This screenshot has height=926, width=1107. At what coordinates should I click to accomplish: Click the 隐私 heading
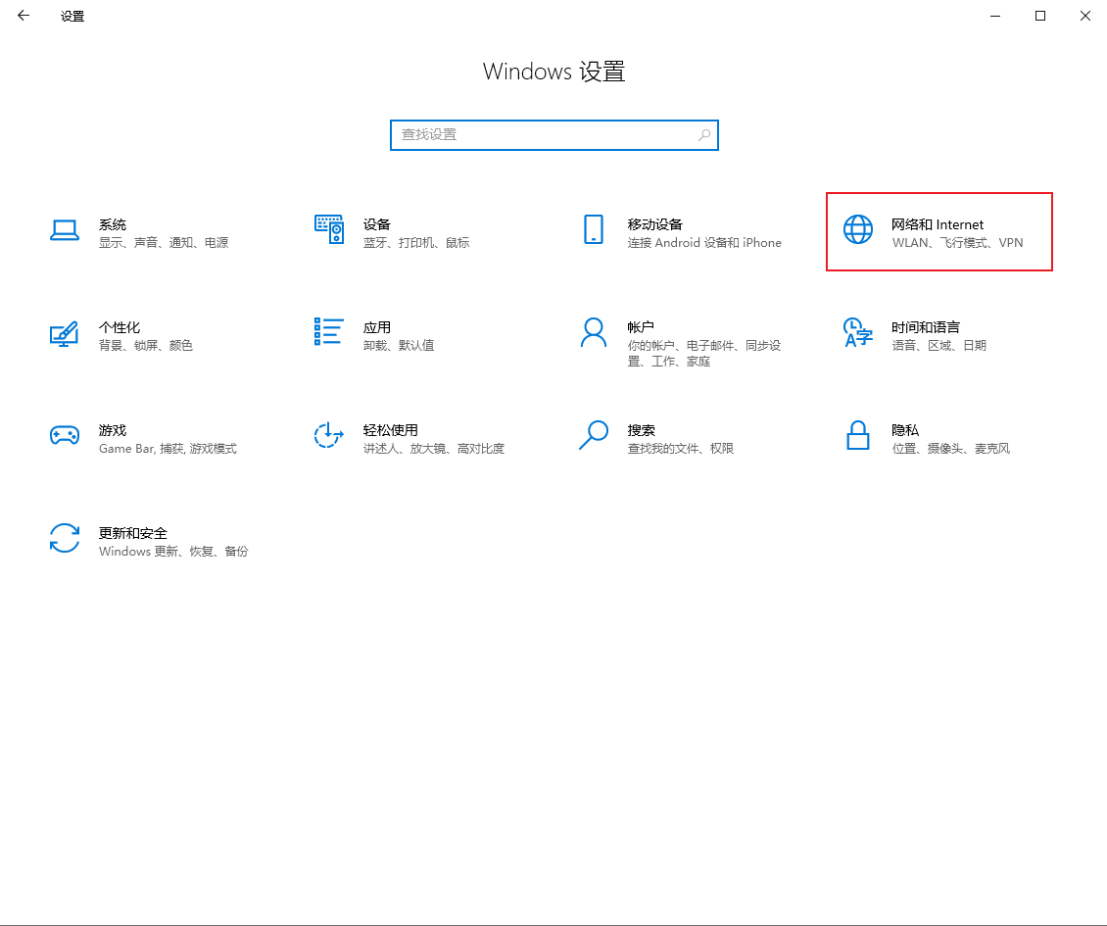[x=905, y=430]
